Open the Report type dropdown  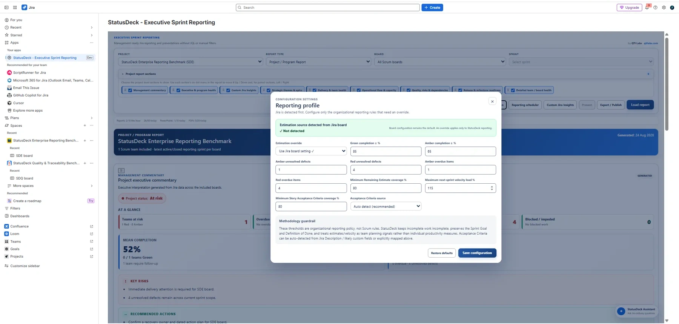[x=319, y=62]
